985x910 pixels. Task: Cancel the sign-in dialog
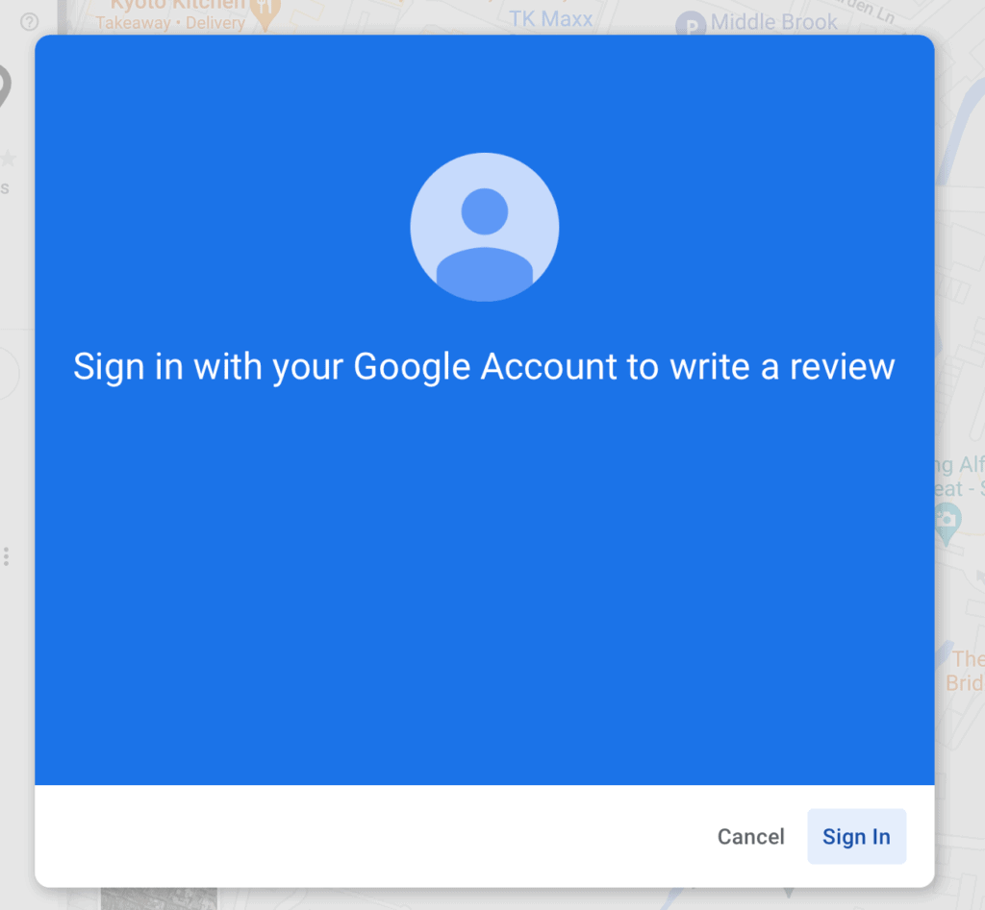tap(750, 836)
